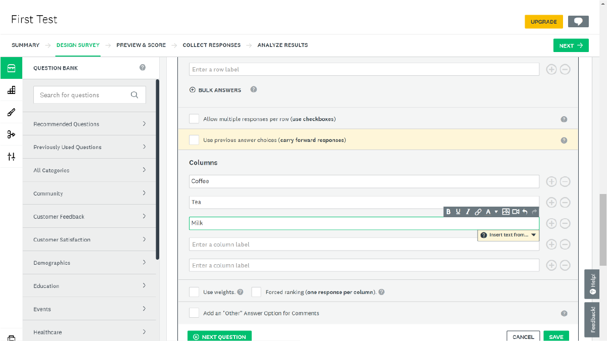Click the Search for questions field
The height and width of the screenshot is (341, 607).
[x=89, y=95]
